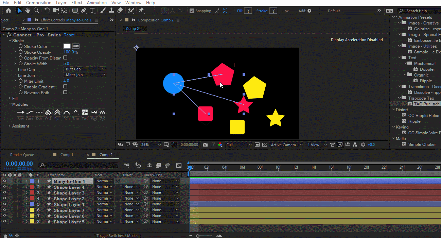Click Toggle Switches / Modes button
Image resolution: width=441 pixels, height=238 pixels.
tap(117, 236)
